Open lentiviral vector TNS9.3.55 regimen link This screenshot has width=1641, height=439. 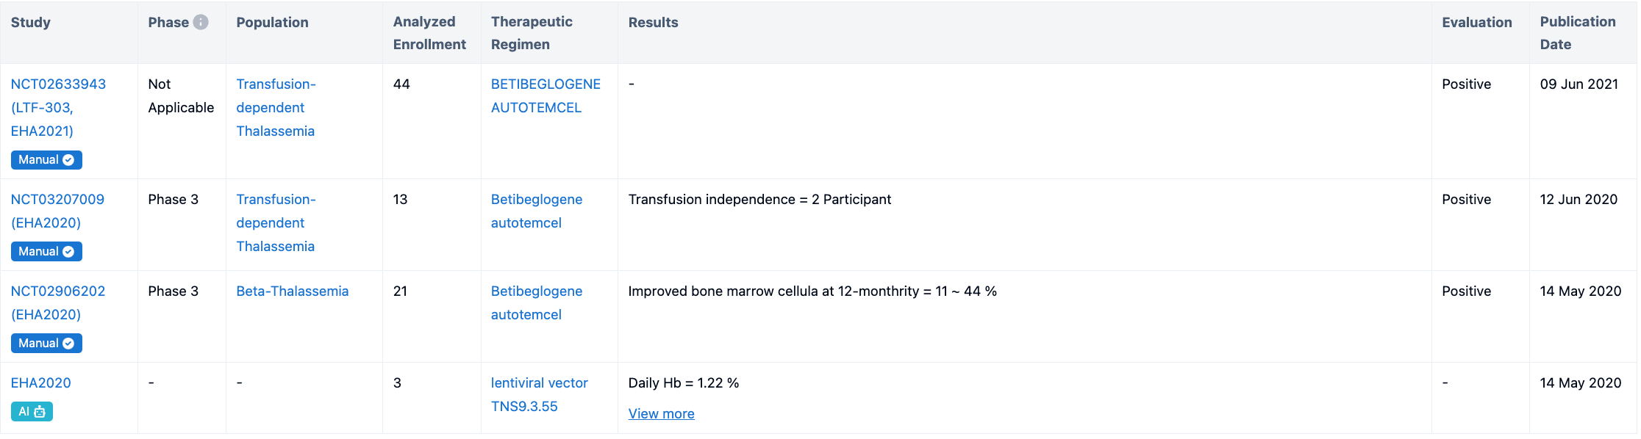click(x=539, y=394)
